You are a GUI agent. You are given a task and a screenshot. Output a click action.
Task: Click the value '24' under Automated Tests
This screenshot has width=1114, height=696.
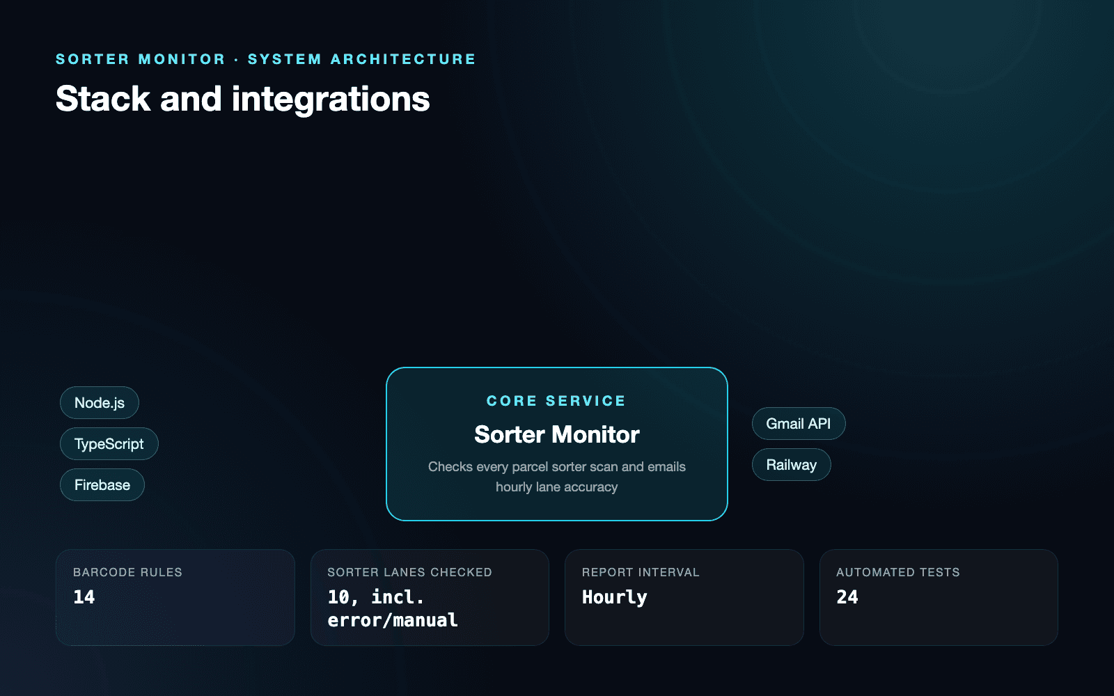click(847, 597)
